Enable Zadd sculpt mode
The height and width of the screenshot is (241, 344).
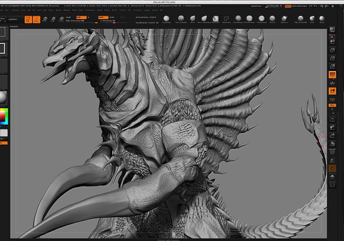[103, 17]
